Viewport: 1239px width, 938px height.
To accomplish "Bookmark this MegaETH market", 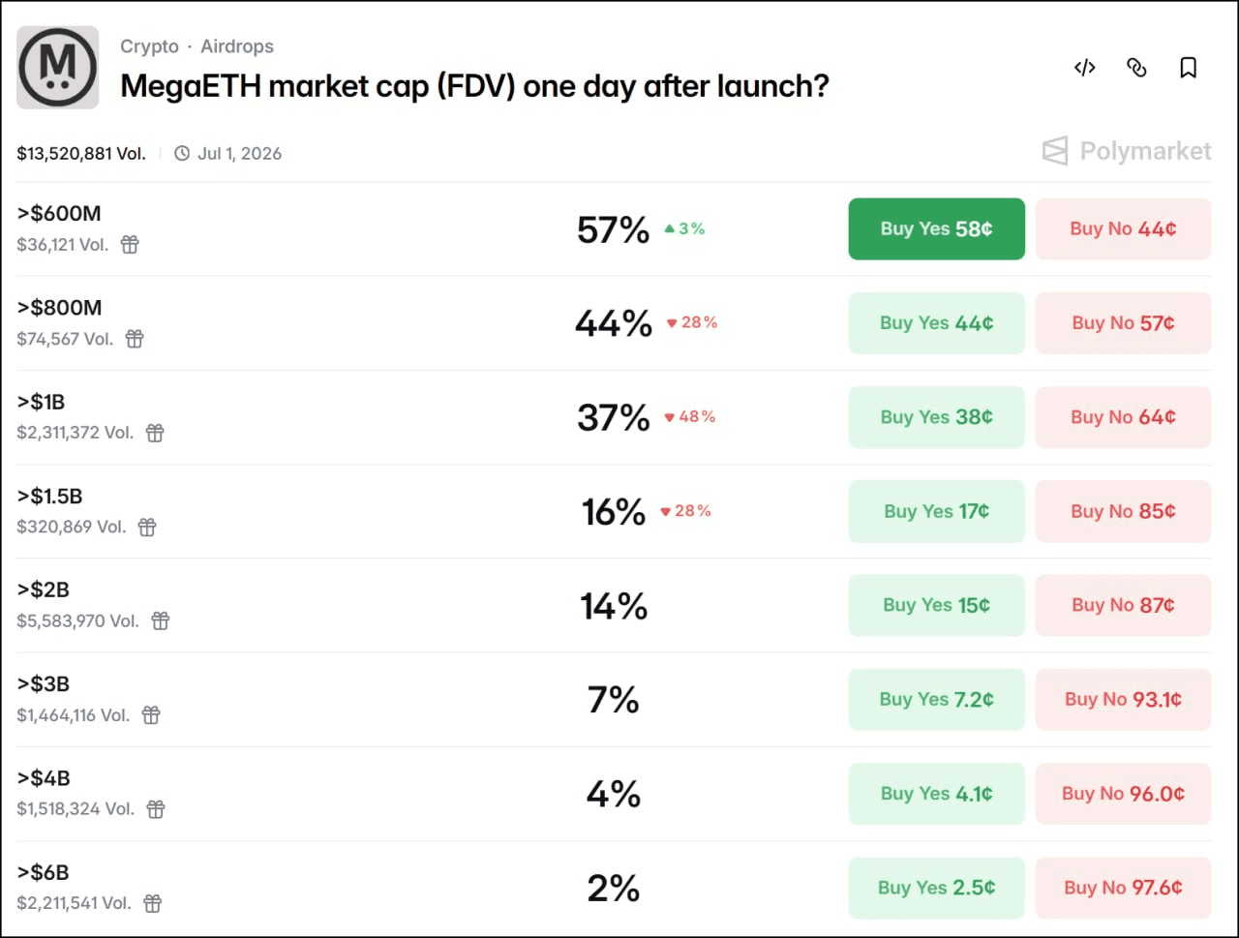I will point(1189,68).
